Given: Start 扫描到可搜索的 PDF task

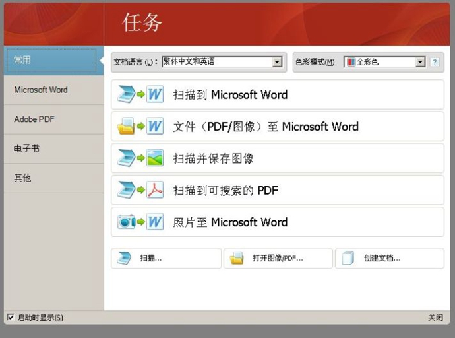Looking at the screenshot, I should pos(278,190).
